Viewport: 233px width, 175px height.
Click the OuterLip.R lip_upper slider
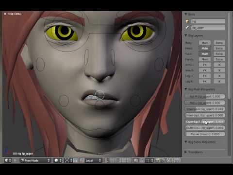coord(205,122)
